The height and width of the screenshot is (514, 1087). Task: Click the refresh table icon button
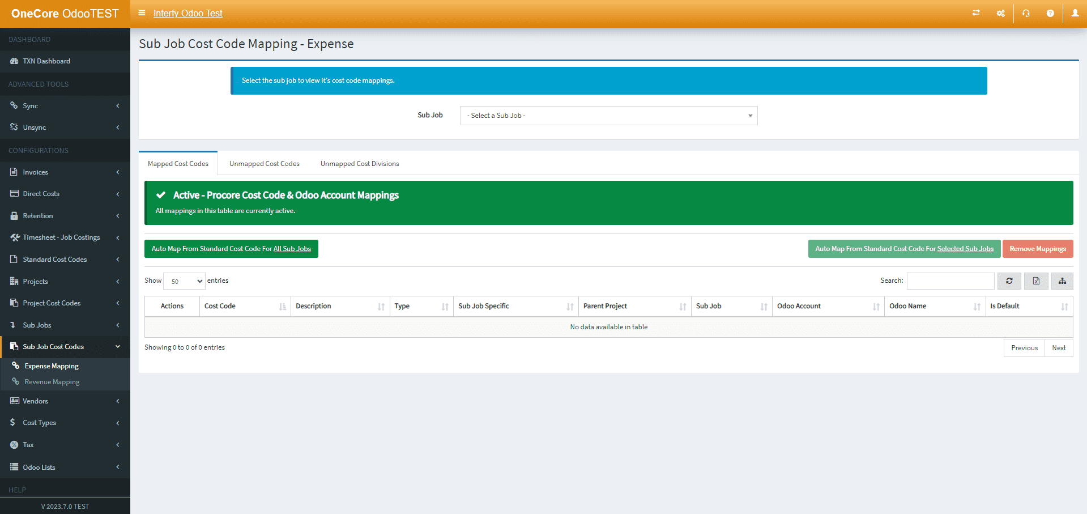(1009, 281)
